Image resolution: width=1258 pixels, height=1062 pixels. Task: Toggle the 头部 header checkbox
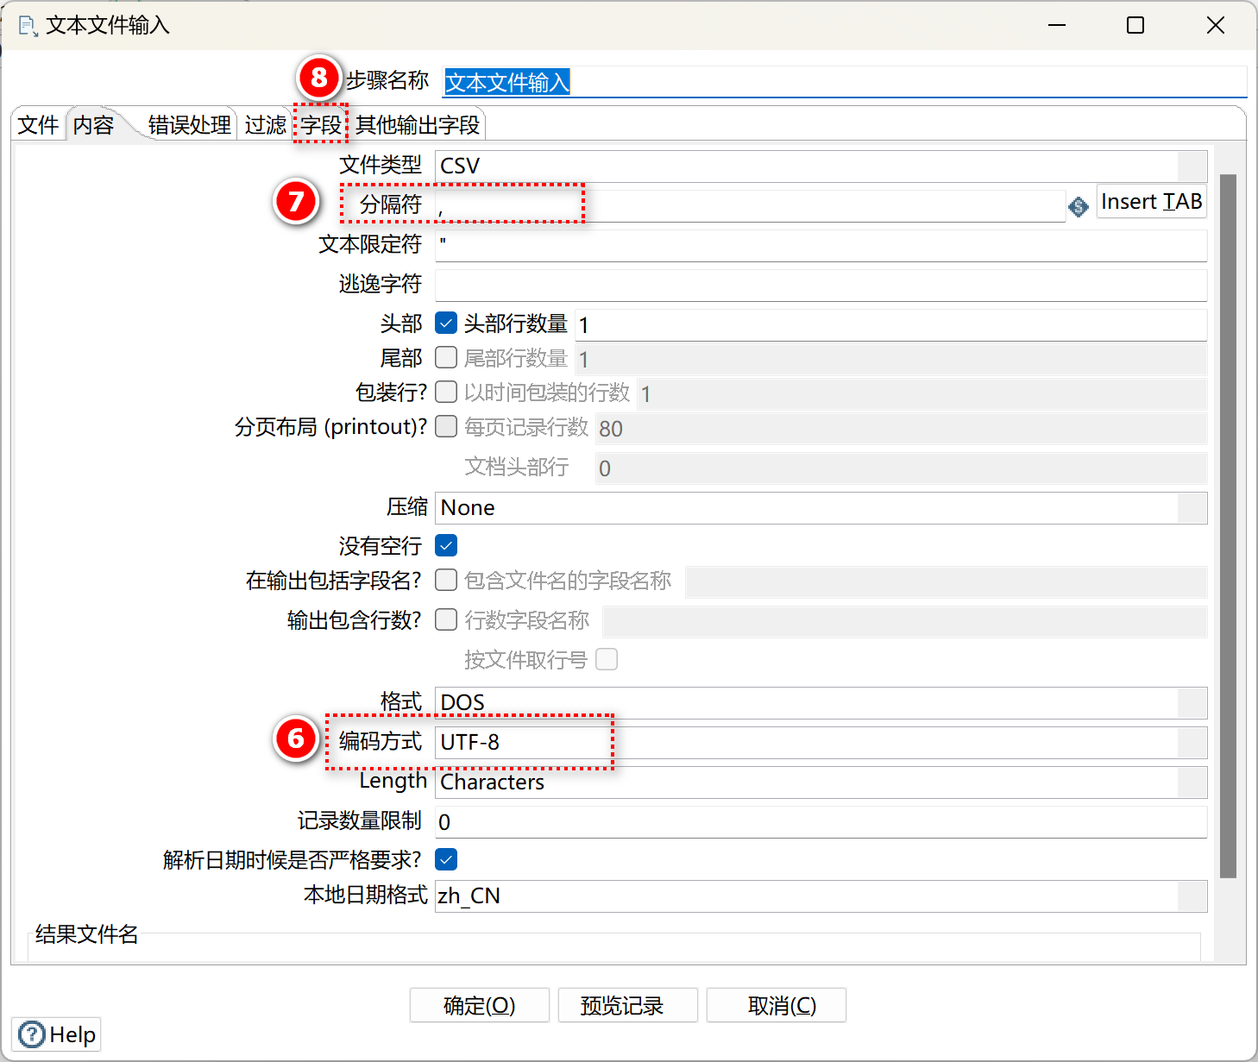(446, 324)
